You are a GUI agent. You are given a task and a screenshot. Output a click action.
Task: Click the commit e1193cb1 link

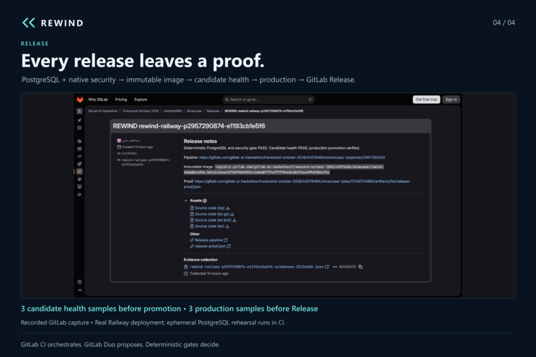[x=129, y=154]
